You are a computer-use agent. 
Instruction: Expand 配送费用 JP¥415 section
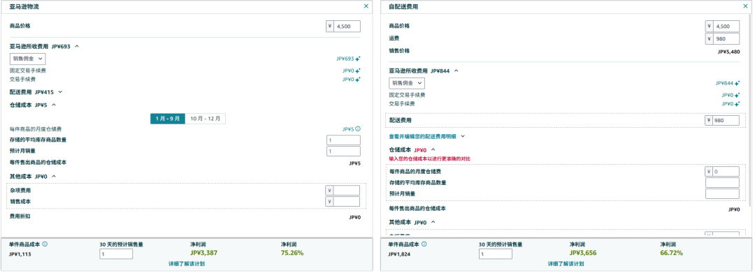coord(60,91)
